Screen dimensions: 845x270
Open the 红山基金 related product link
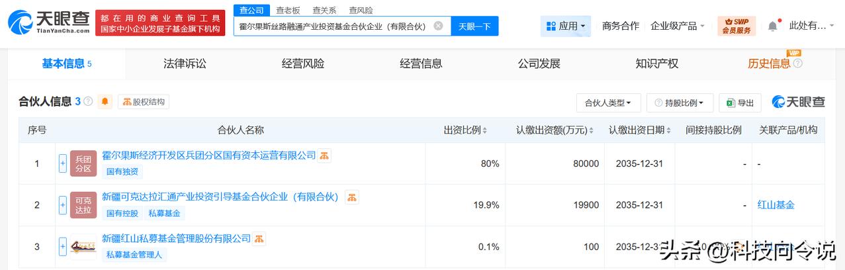(776, 205)
